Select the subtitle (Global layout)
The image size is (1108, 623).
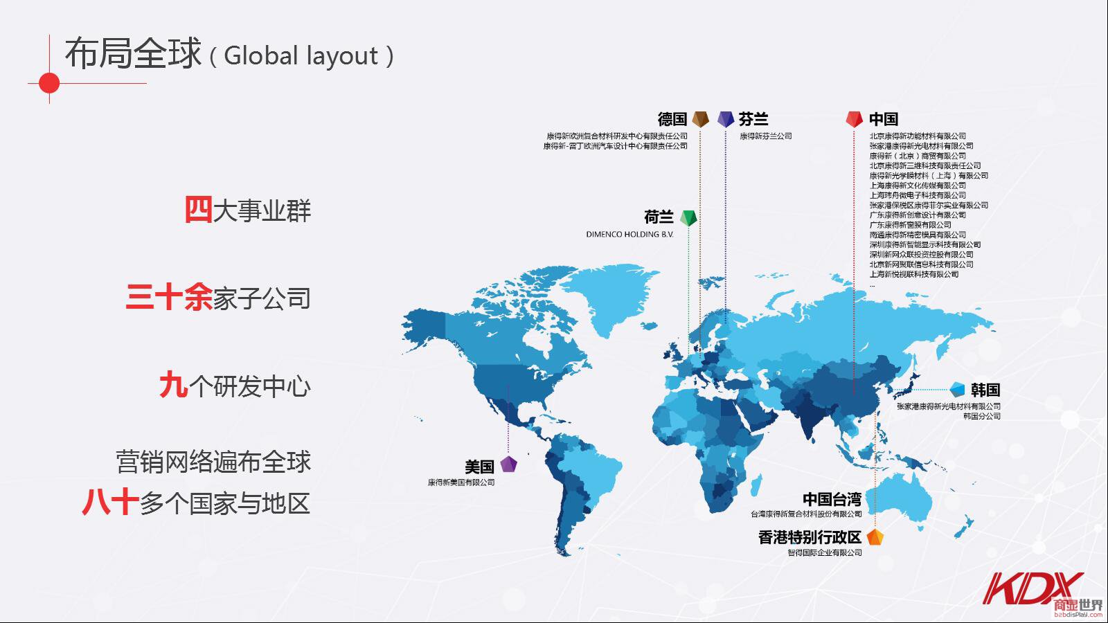tap(301, 55)
